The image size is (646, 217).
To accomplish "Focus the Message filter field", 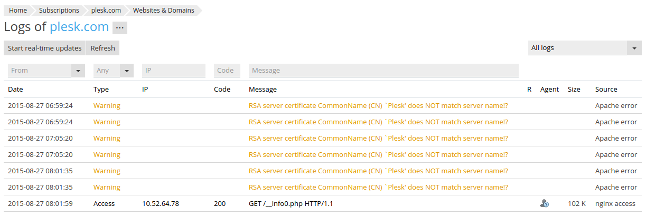I will click(x=383, y=71).
